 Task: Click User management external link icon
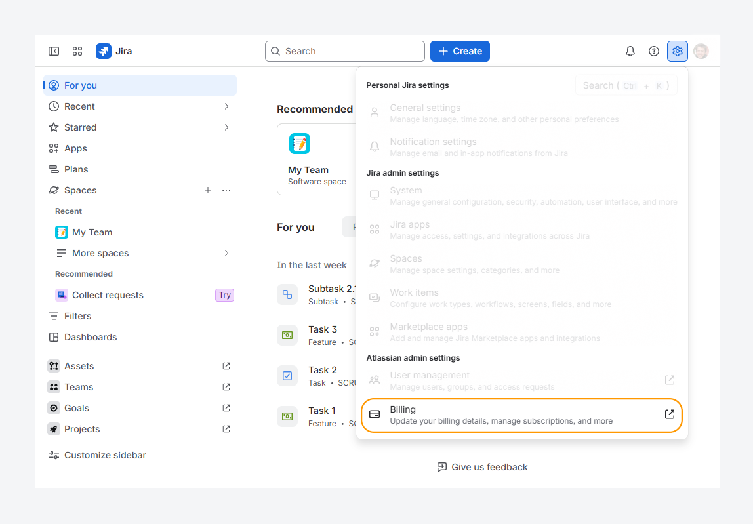coord(670,380)
